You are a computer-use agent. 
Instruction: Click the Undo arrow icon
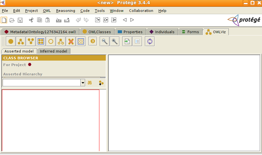[x=78, y=20]
